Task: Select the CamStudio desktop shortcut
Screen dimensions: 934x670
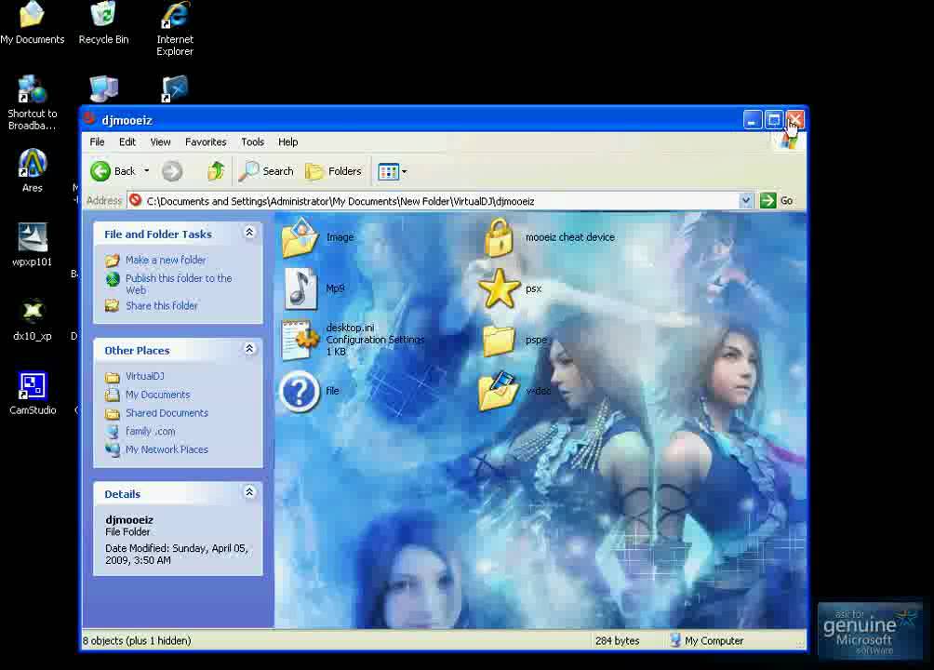Action: tap(33, 394)
